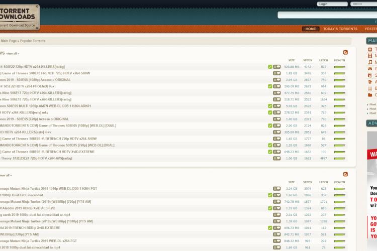Image resolution: width=377 pixels, height=251 pixels.
Task: Open the software disc icon category in sidebar
Action: pos(370,75)
